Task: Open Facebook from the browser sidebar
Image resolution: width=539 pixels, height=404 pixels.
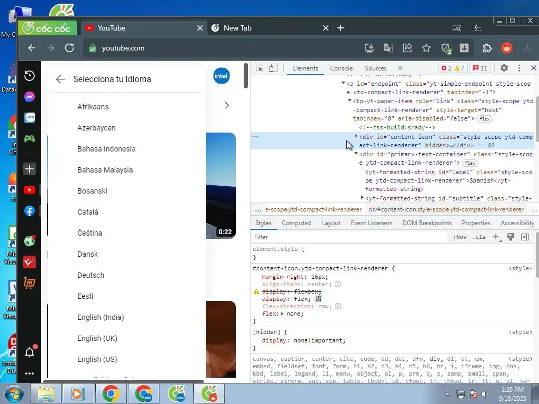Action: tap(29, 211)
